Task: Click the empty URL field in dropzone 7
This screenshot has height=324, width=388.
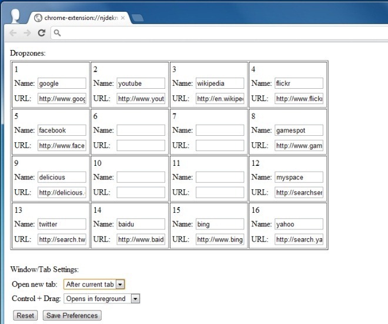Action: 220,146
